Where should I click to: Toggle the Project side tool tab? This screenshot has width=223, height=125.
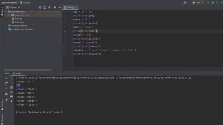tap(2, 11)
